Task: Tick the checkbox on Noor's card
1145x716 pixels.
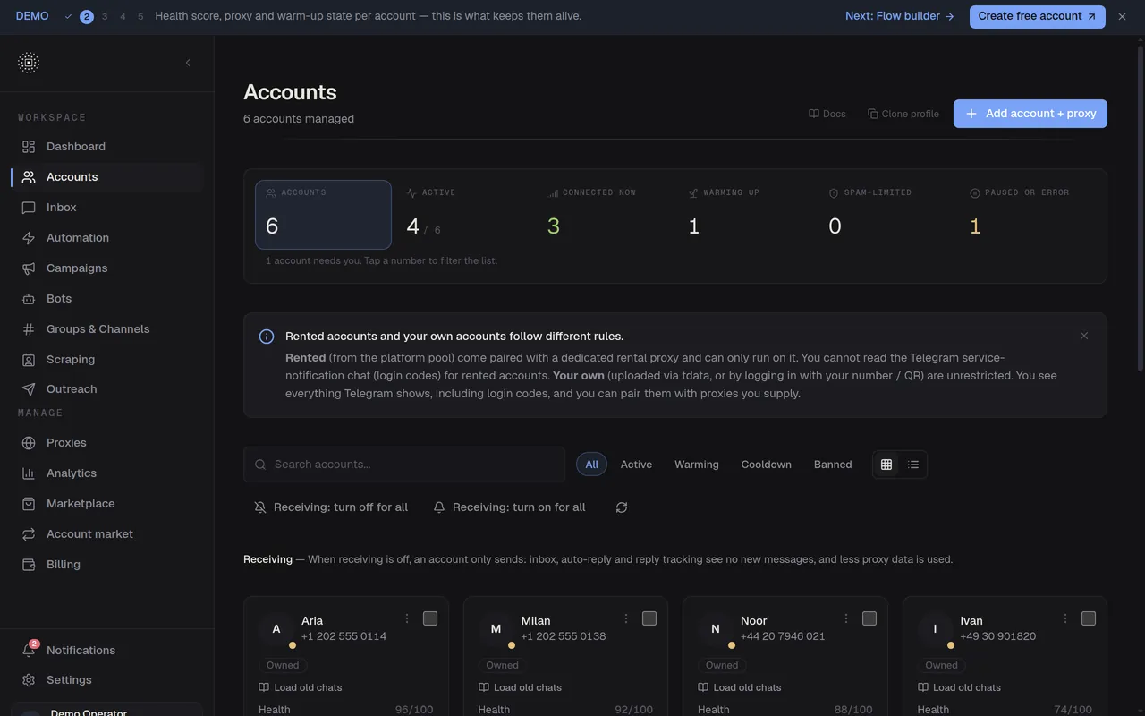Action: tap(869, 618)
